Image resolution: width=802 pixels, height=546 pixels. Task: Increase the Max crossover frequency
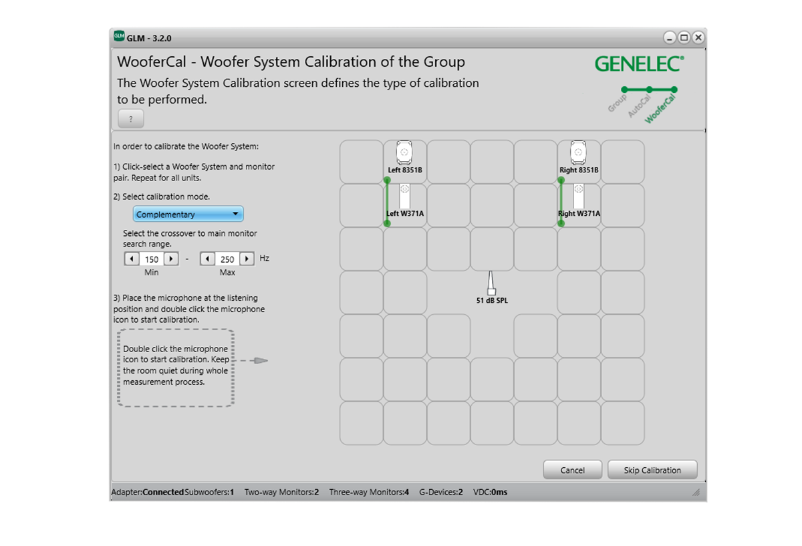247,259
